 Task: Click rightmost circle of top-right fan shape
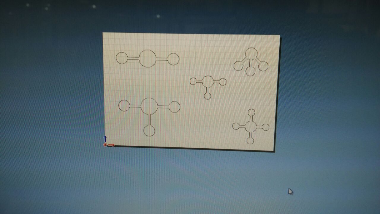[x=263, y=66]
